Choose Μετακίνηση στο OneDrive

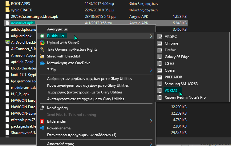click(96, 63)
